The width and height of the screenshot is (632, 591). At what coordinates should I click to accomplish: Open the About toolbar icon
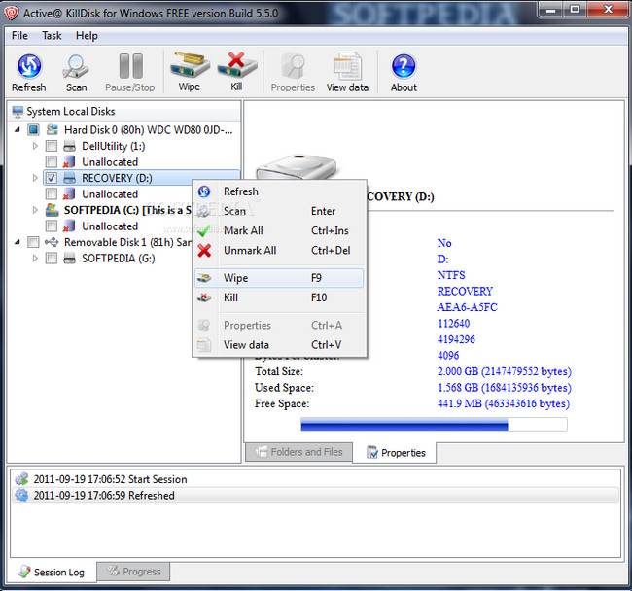[x=404, y=72]
